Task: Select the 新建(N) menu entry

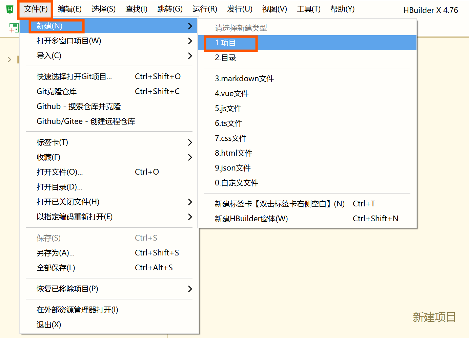Action: (x=108, y=26)
